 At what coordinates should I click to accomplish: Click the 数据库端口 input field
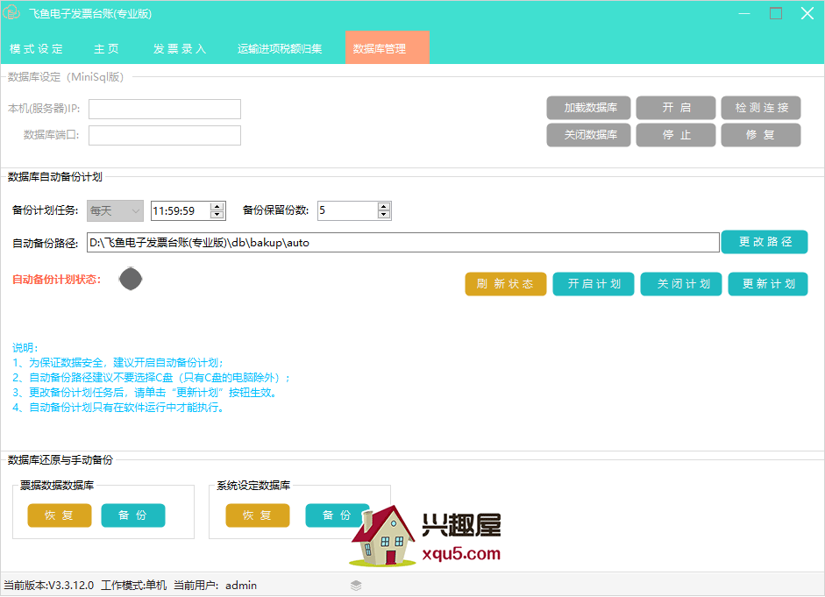pyautogui.click(x=165, y=135)
